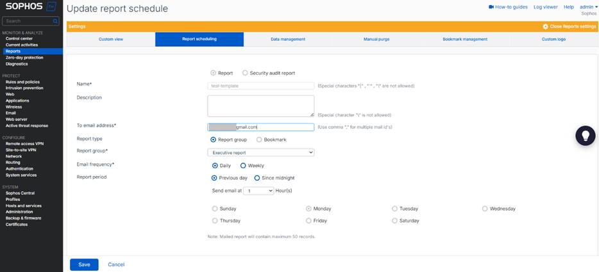Click the Cancel link
The width and height of the screenshot is (599, 272).
[116, 264]
